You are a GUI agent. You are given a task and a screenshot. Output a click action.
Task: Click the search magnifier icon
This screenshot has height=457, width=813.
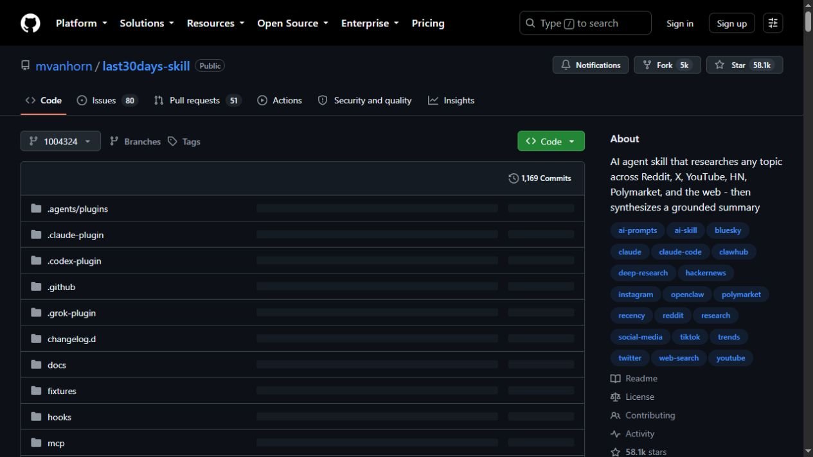point(530,23)
